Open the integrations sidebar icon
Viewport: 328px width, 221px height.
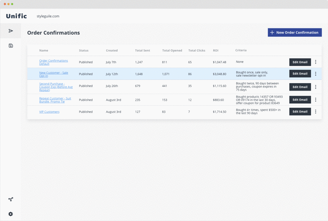point(11,199)
